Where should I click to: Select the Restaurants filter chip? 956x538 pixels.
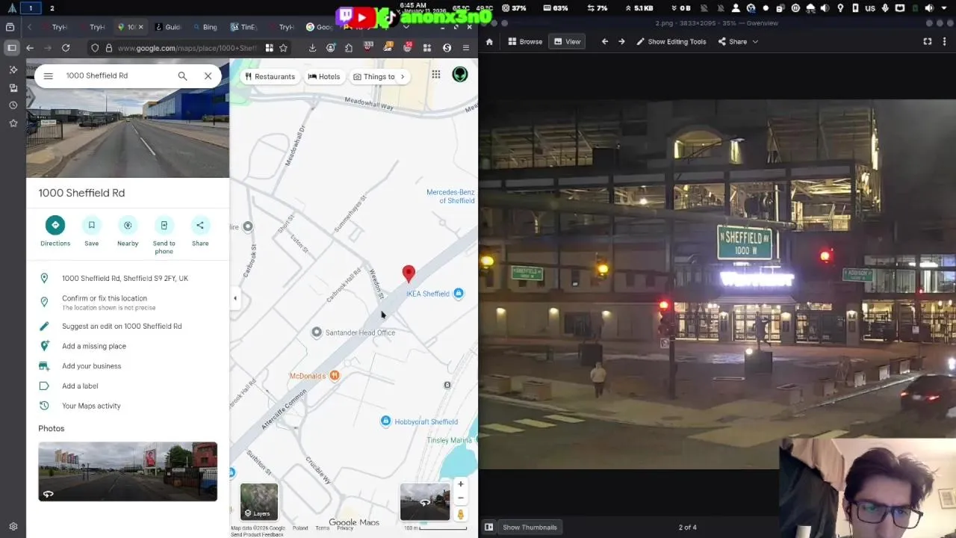coord(270,76)
